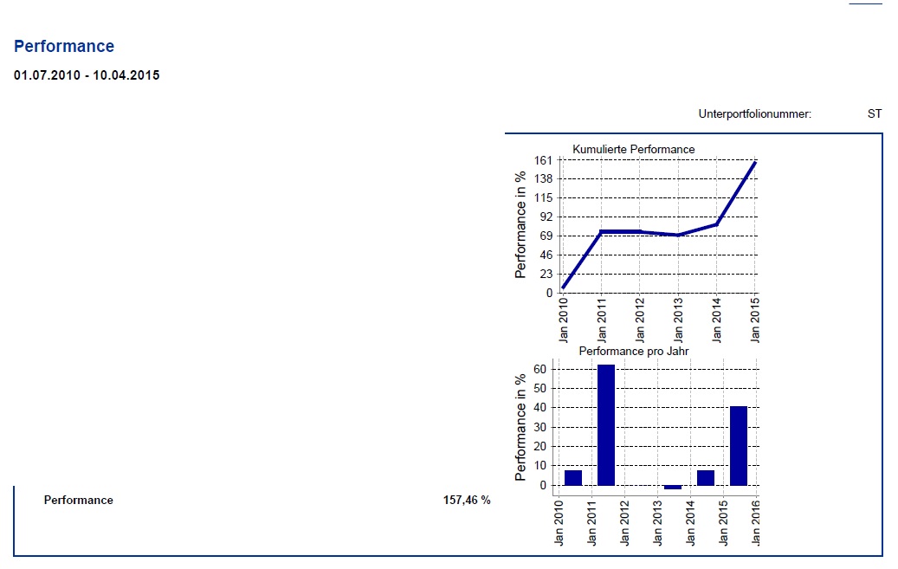Select the date range 01.07.2010 - 10.04.2015
Viewport: 898px width, 569px height.
[87, 75]
